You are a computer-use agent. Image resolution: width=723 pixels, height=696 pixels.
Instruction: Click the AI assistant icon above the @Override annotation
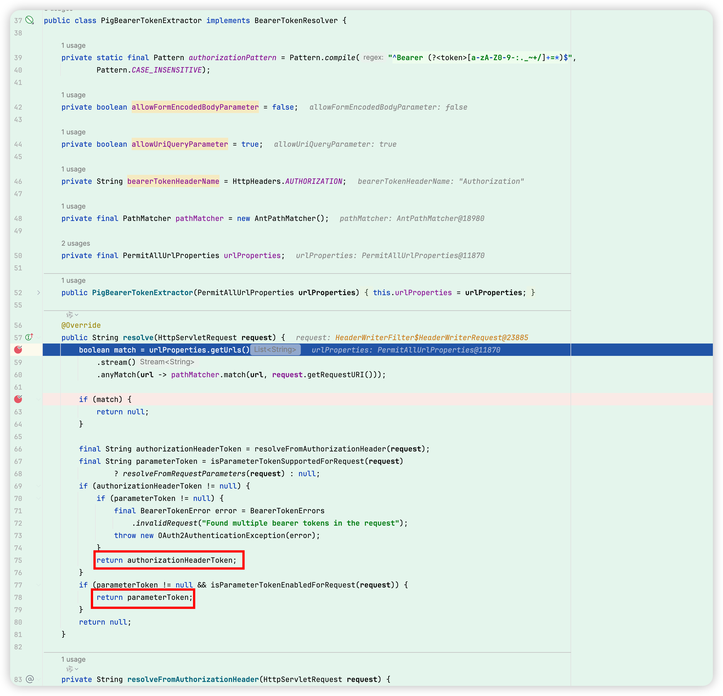coord(70,315)
